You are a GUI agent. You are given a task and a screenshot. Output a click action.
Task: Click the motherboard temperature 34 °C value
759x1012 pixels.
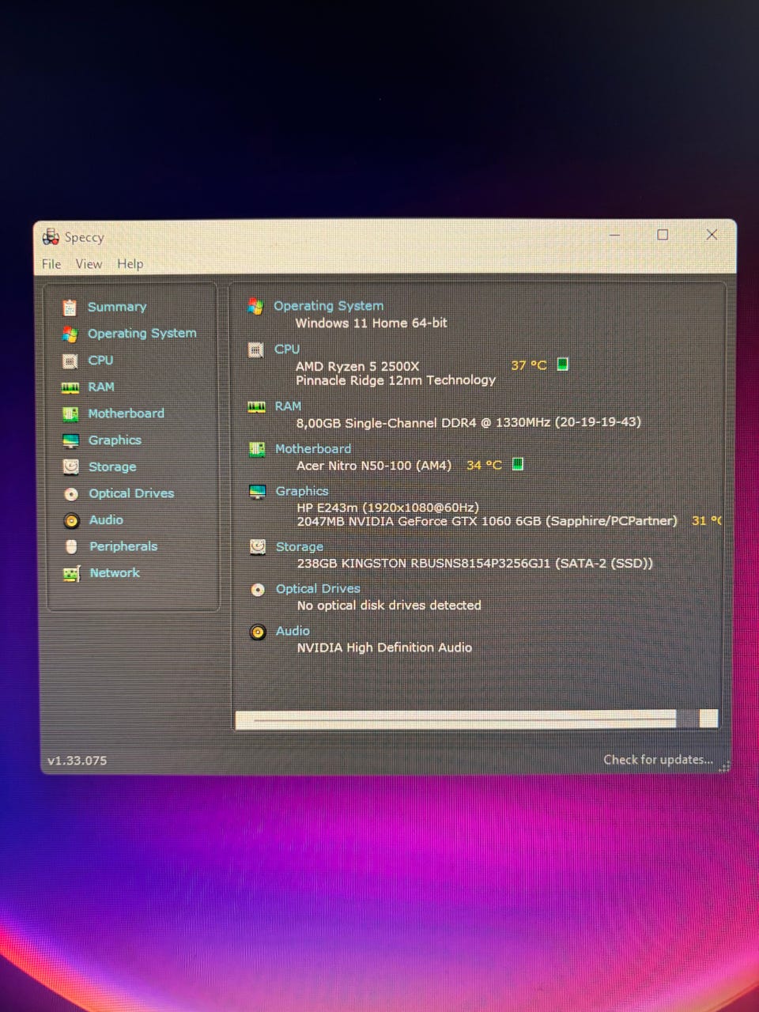click(x=484, y=465)
